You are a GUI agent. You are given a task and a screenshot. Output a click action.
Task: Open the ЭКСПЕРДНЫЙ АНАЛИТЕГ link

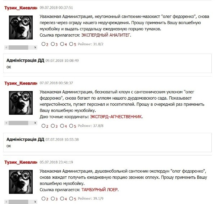click(105, 35)
